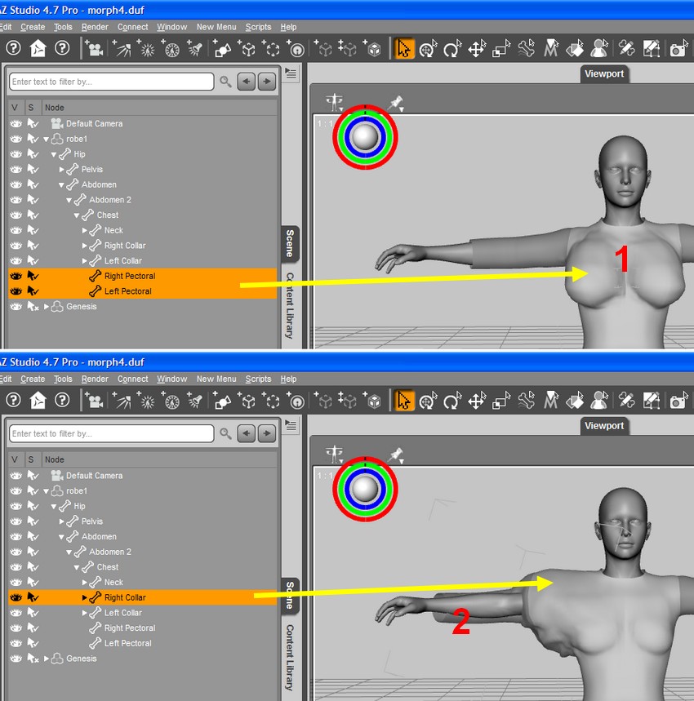Click the back arrow button in lower Scene pane
Screen dimensions: 694x701
point(247,433)
